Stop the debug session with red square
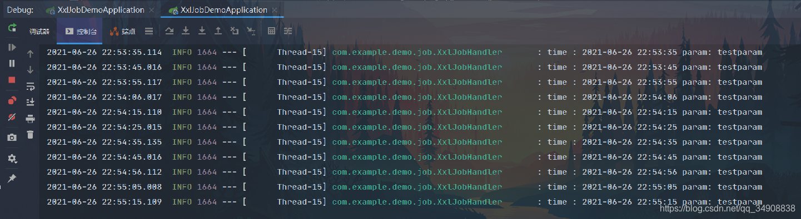 [12, 80]
